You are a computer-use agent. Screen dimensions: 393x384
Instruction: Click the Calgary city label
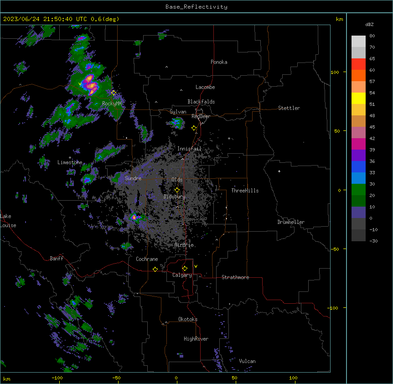coord(182,275)
